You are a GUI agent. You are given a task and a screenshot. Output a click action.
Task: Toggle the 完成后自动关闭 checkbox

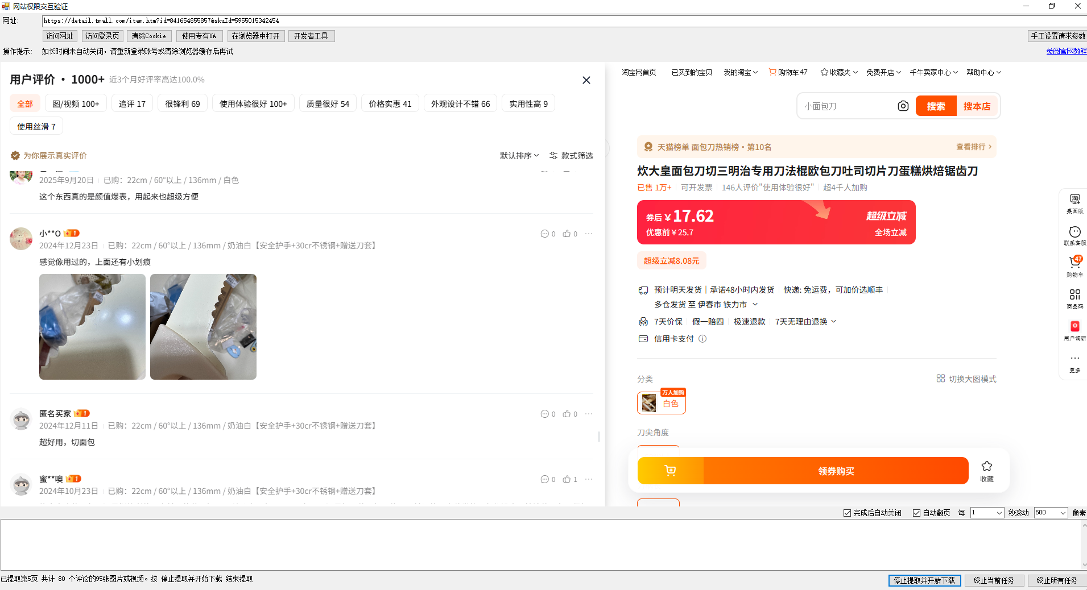pos(847,513)
